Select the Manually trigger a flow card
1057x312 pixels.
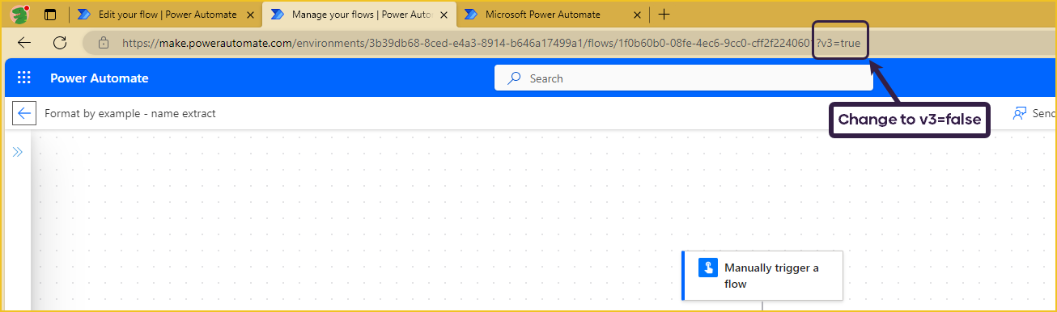tap(762, 276)
